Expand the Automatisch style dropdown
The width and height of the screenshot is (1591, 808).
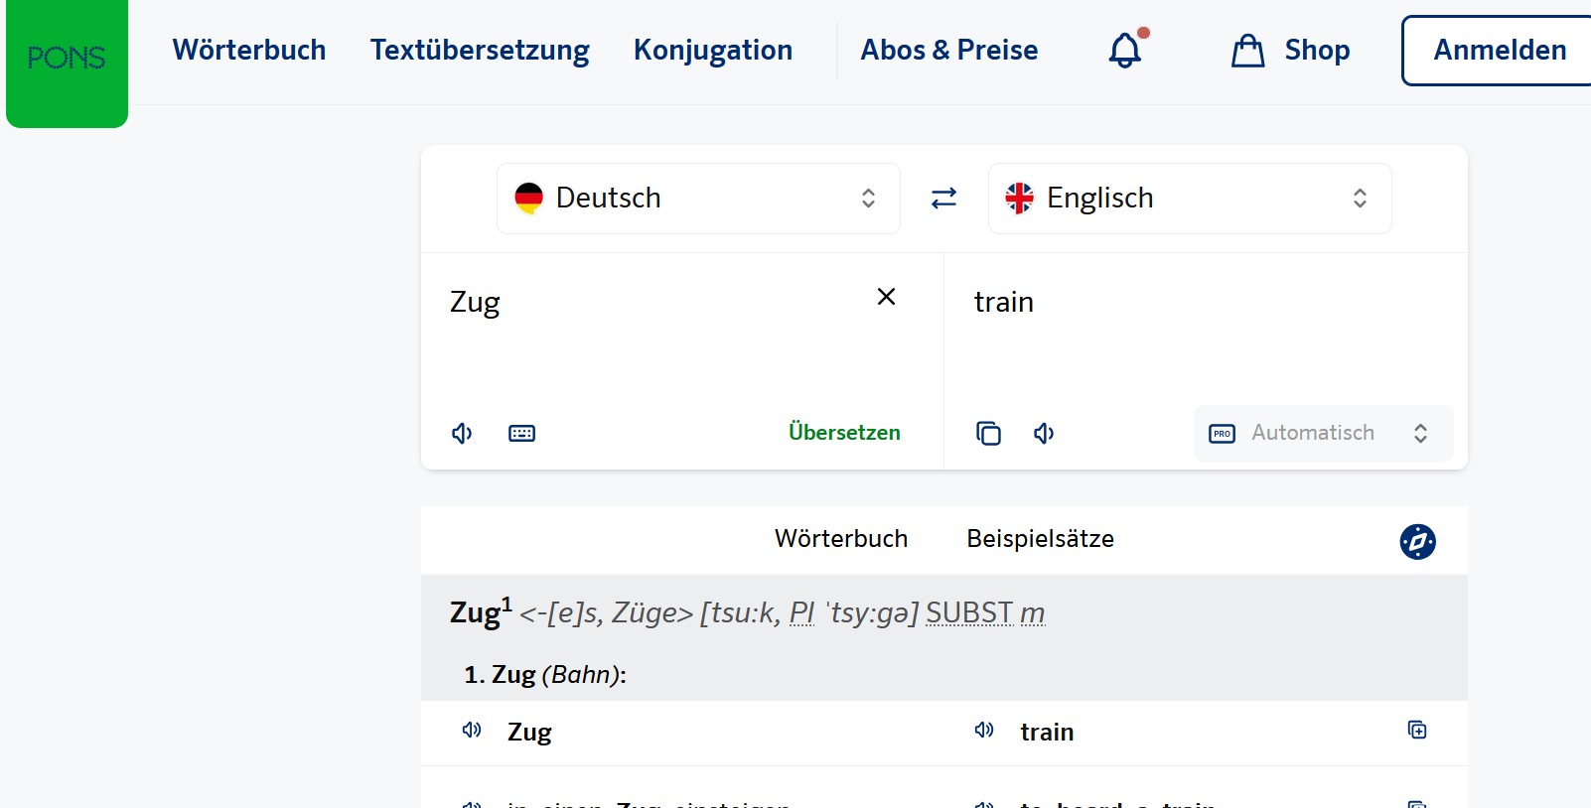(1323, 433)
